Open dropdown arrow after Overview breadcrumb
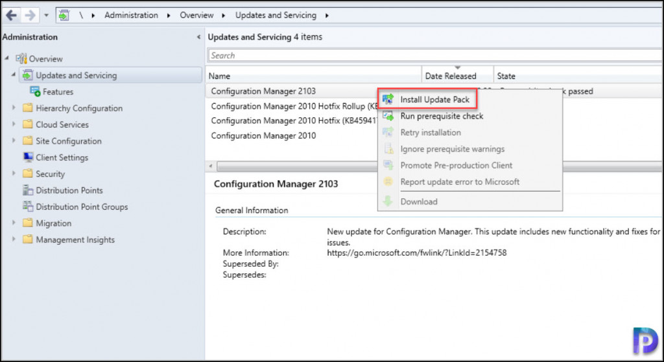The width and height of the screenshot is (664, 362). point(224,16)
